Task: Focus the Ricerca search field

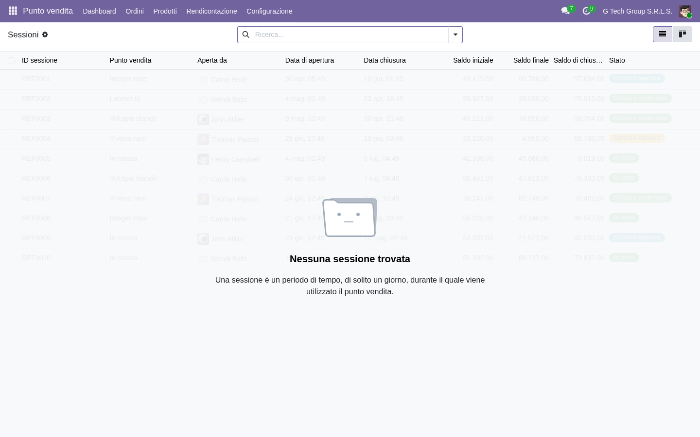Action: click(349, 34)
